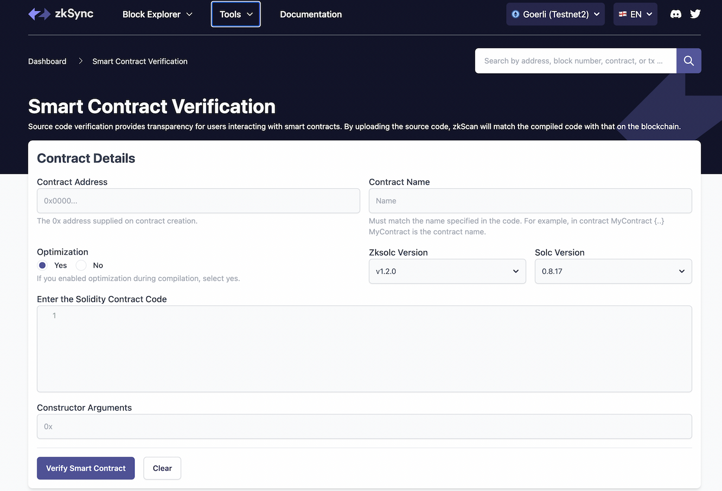Click the top search box
This screenshot has height=491, width=722.
(576, 61)
